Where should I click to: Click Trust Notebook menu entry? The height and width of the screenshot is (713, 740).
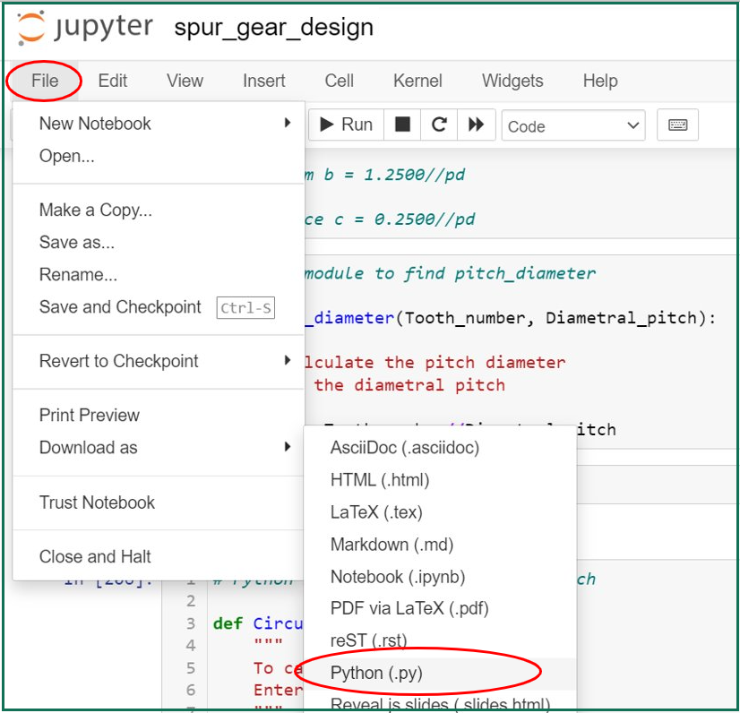coord(97,503)
